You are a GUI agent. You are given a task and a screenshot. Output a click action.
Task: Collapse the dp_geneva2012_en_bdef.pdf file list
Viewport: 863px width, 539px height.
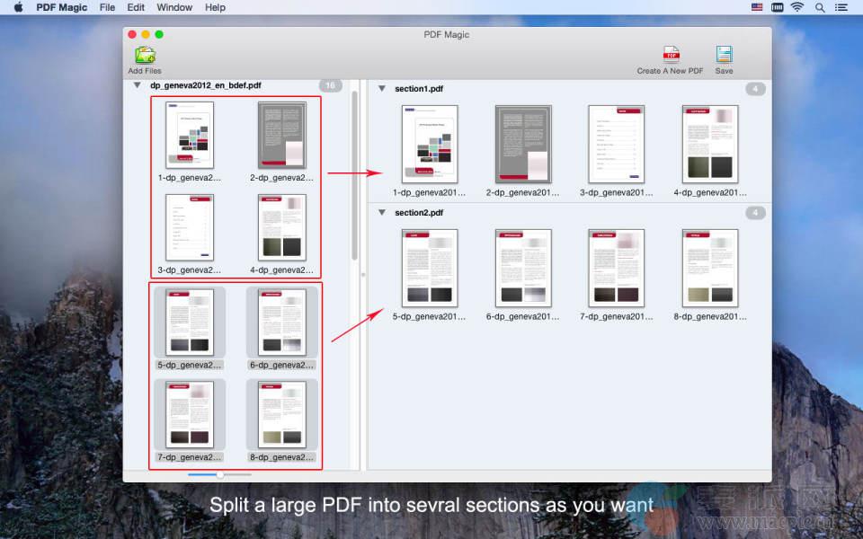tap(138, 85)
